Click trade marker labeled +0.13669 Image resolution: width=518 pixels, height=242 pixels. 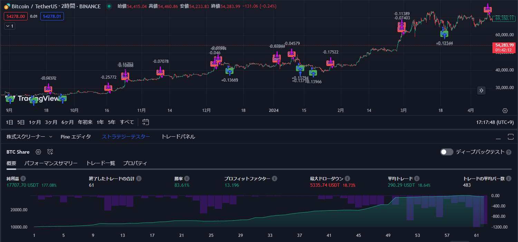click(x=229, y=71)
